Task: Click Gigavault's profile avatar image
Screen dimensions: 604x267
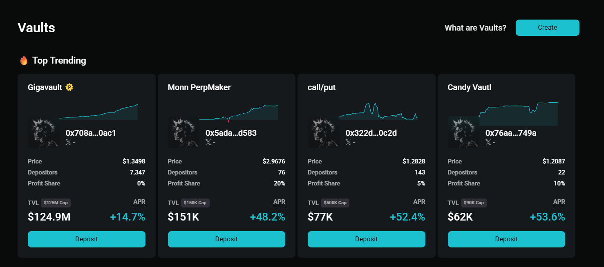Action: pyautogui.click(x=43, y=132)
